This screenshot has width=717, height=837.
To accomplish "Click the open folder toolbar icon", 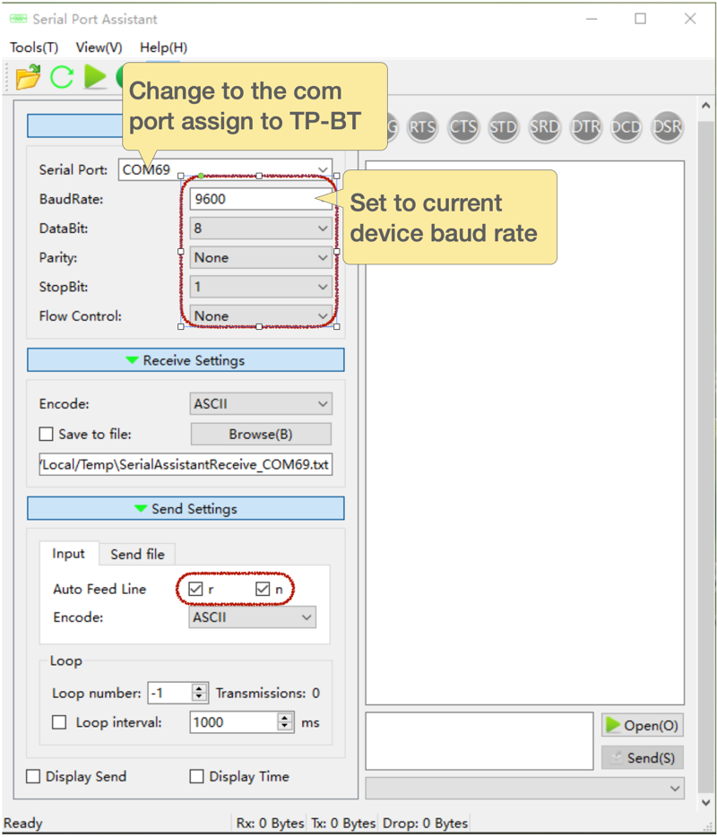I will 29,77.
